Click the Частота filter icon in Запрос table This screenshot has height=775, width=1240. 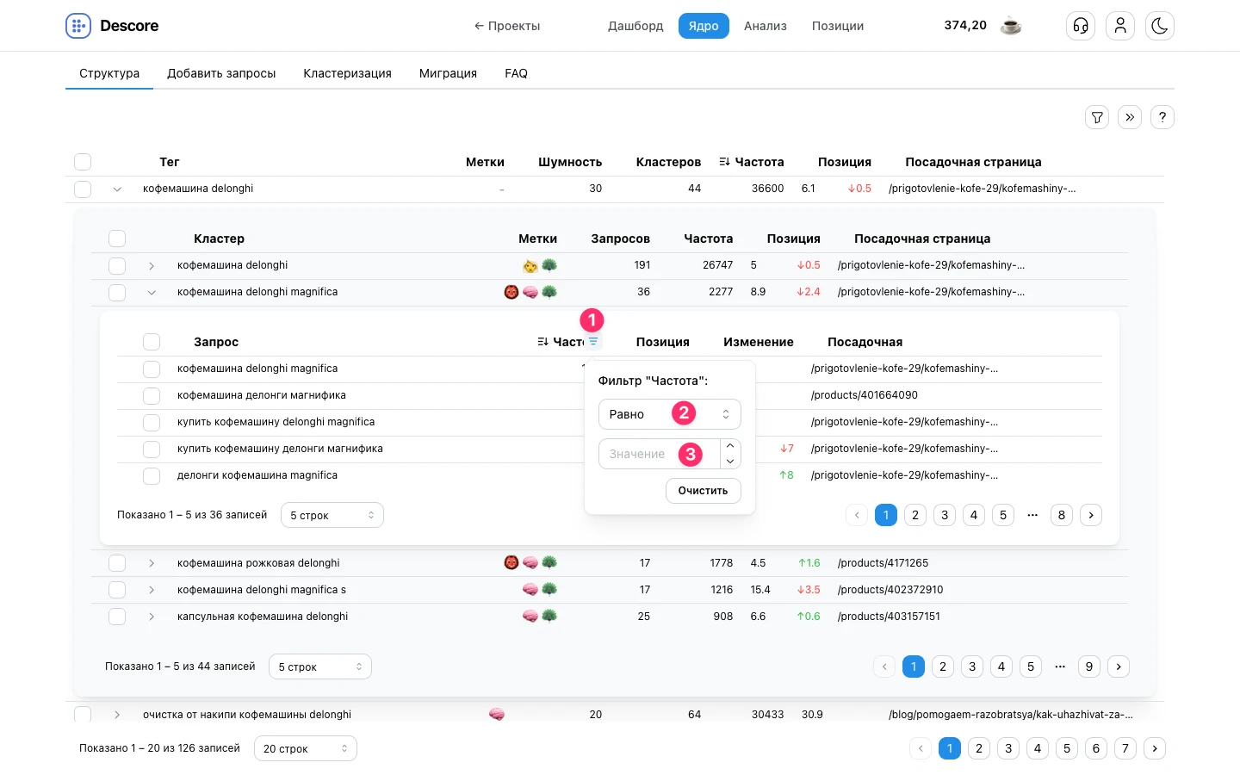click(593, 342)
